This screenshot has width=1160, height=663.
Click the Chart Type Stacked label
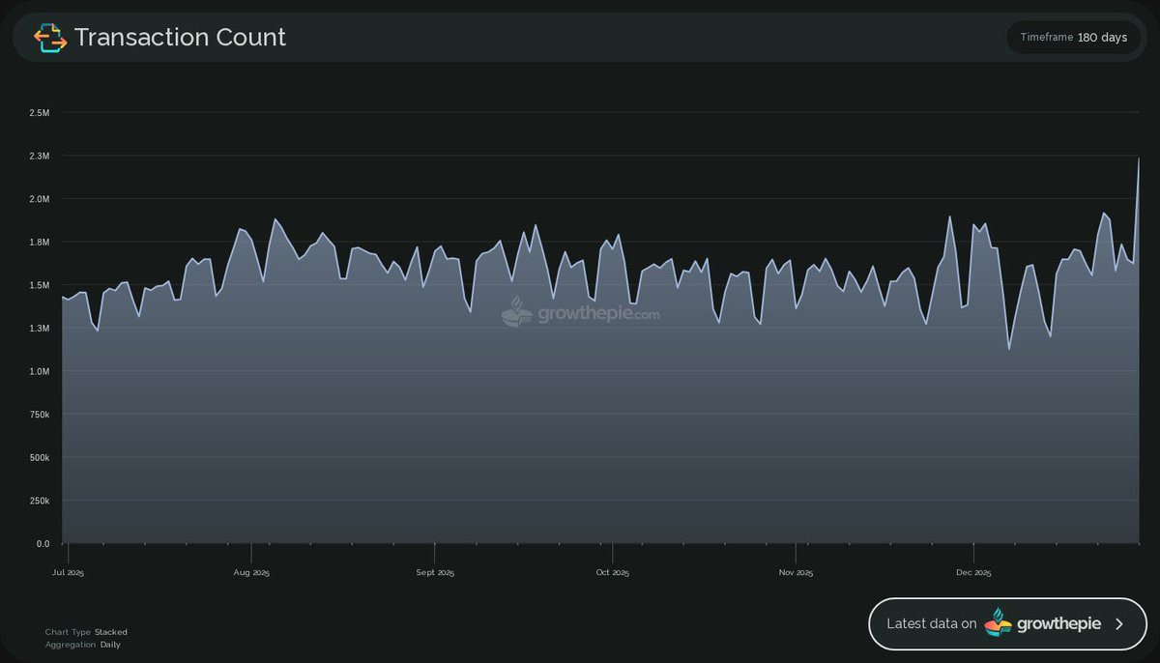pyautogui.click(x=86, y=632)
